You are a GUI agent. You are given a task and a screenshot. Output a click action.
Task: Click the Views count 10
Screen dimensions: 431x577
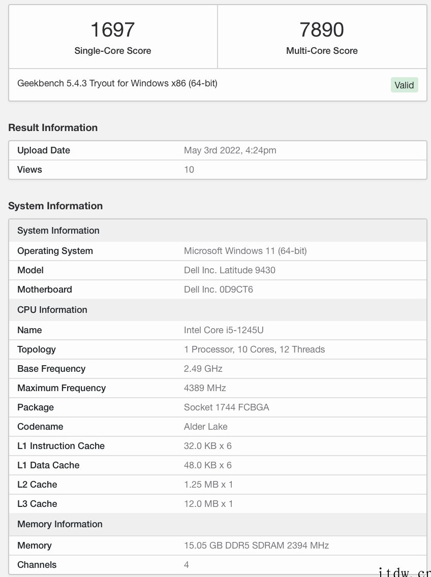coord(189,170)
